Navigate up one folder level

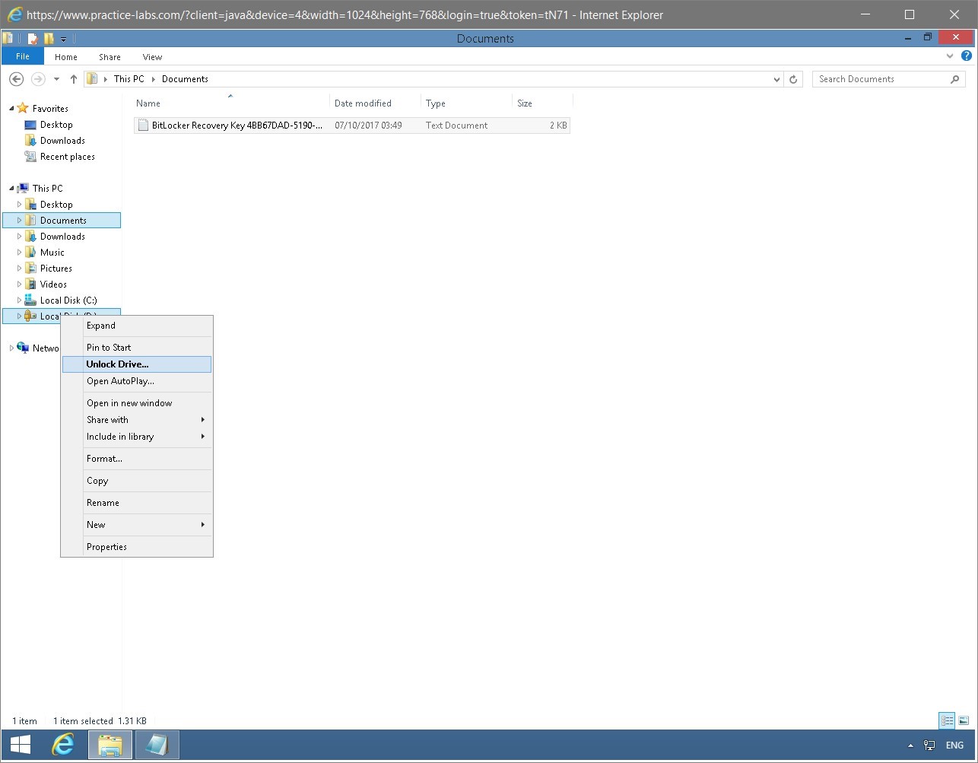click(x=73, y=78)
